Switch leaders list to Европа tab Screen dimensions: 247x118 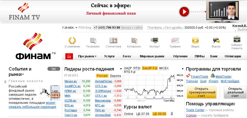click(116, 76)
